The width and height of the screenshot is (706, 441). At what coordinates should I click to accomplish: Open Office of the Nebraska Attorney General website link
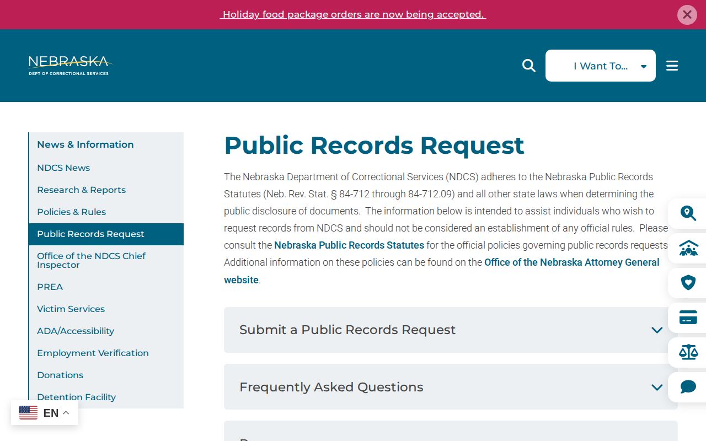442,271
